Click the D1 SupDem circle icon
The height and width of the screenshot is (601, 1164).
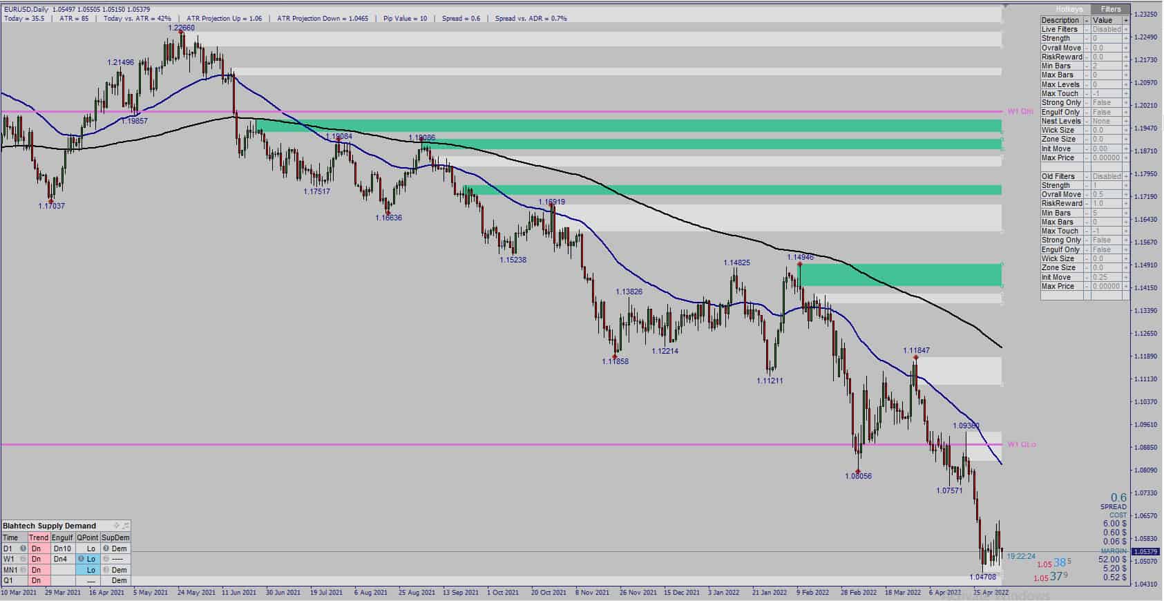pyautogui.click(x=106, y=548)
